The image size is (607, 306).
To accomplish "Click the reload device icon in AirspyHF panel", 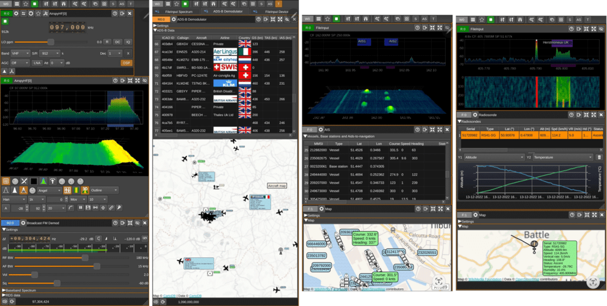I will pyautogui.click(x=31, y=14).
